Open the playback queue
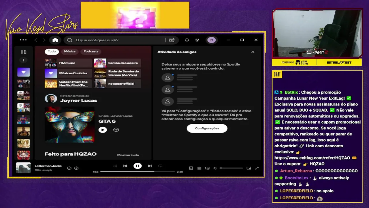The height and width of the screenshot is (208, 369). 199,168
